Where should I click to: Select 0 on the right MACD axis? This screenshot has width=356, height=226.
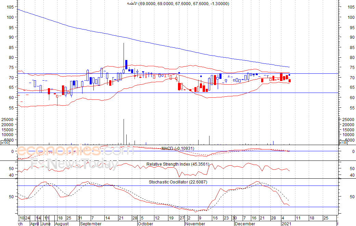[353, 152]
